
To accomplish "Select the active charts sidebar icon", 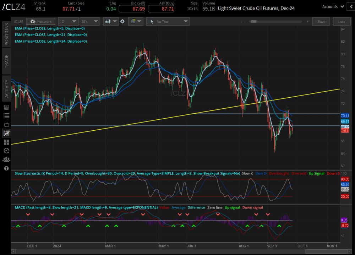I will click(6, 133).
